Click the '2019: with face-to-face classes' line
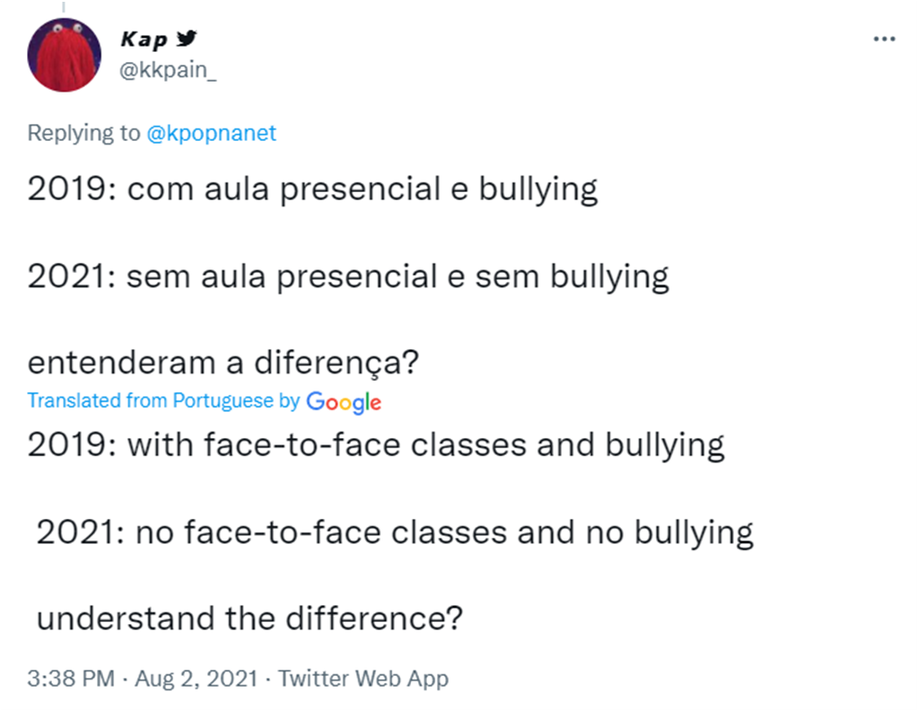This screenshot has height=711, width=918. point(376,445)
